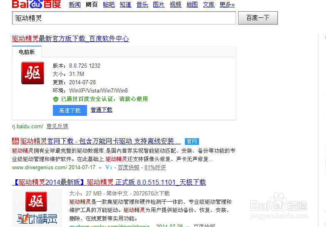Click the 普通下载 link
This screenshot has width=326, height=227.
pyautogui.click(x=102, y=110)
